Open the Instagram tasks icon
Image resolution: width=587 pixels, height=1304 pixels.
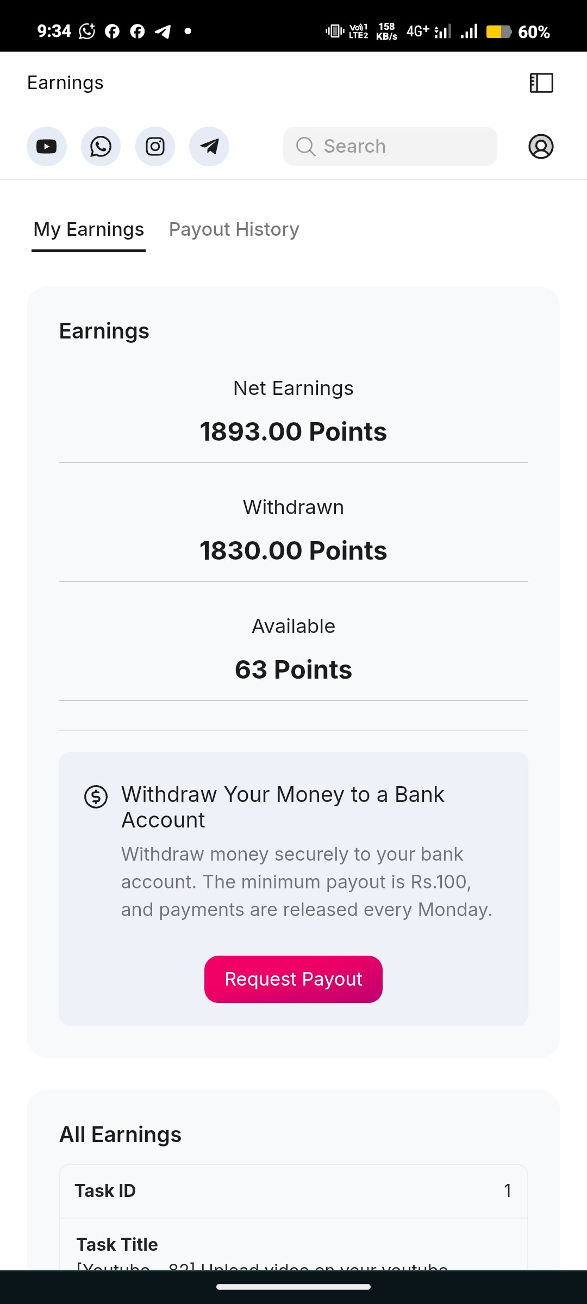[x=155, y=146]
